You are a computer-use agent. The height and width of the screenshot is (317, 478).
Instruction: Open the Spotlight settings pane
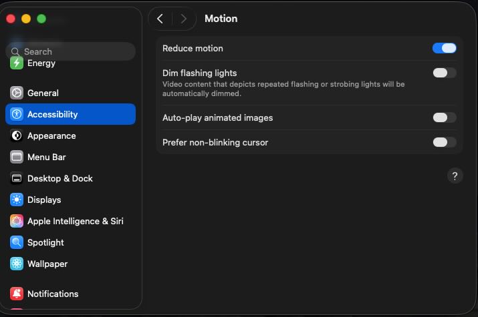coord(70,242)
